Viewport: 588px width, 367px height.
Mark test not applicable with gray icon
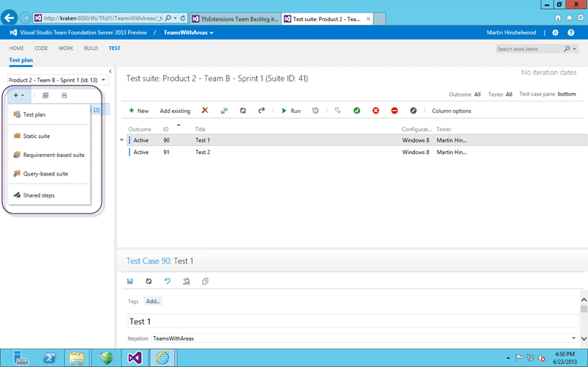click(413, 111)
